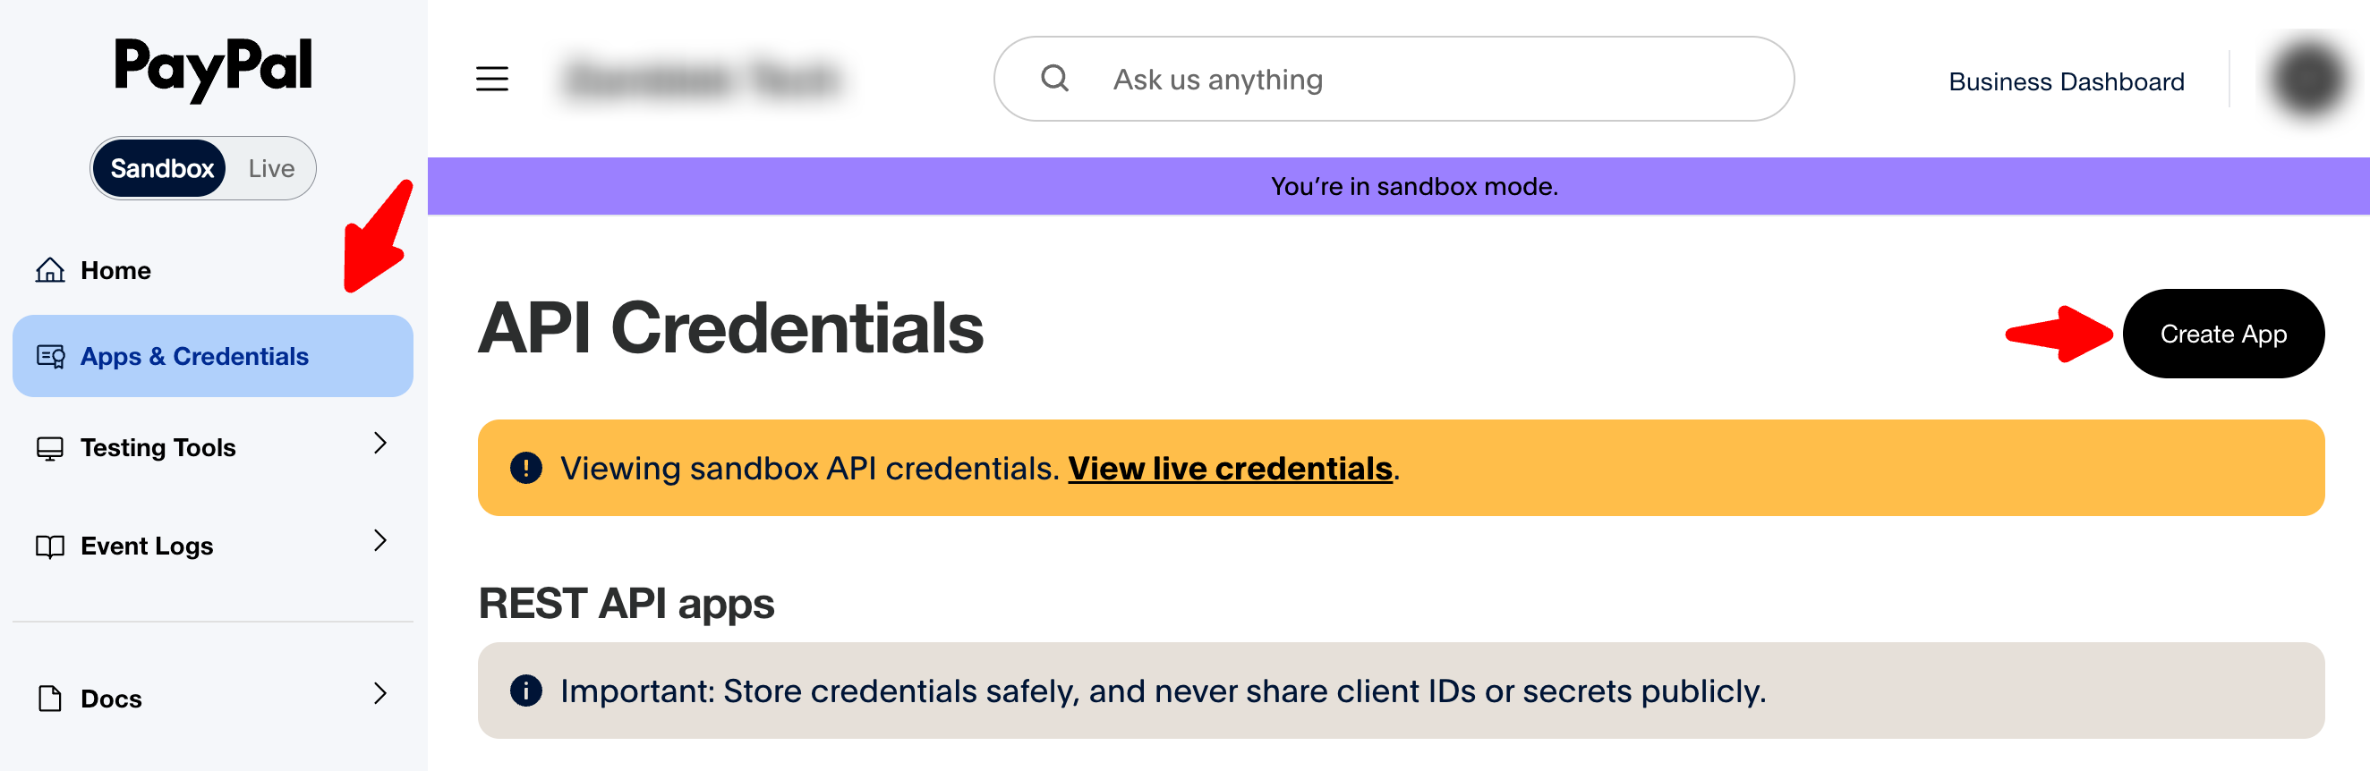2370x771 pixels.
Task: Click the Testing Tools monitor icon
Action: pos(50,448)
